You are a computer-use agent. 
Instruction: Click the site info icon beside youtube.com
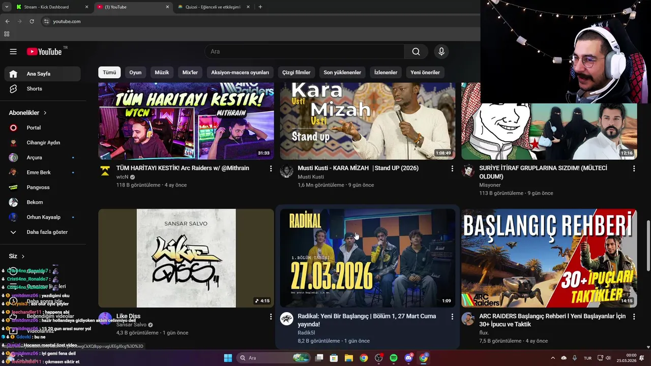click(46, 21)
